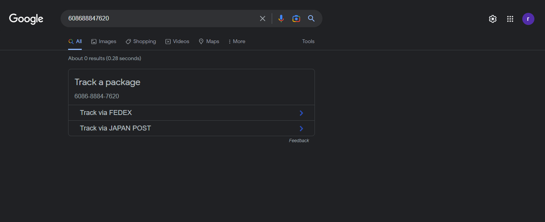The width and height of the screenshot is (545, 222).
Task: Open search by image camera icon
Action: click(x=296, y=19)
